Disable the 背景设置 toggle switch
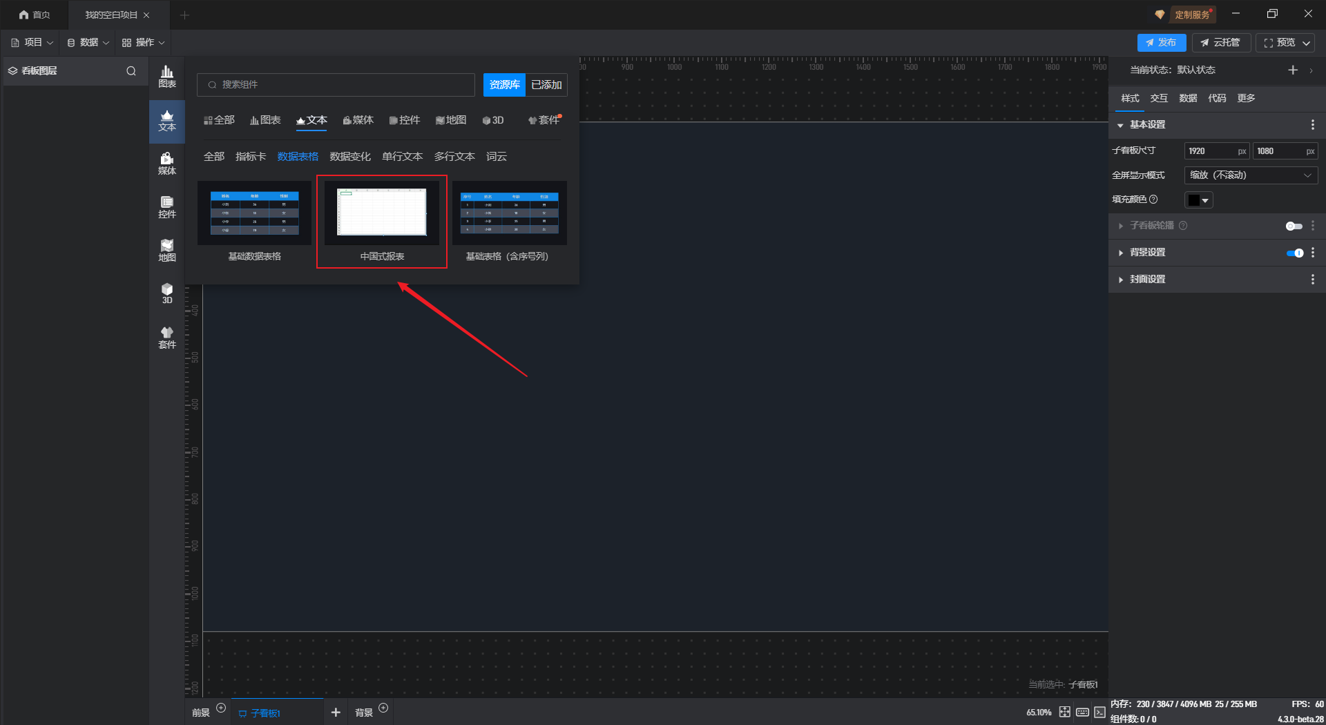Screen dimensions: 1326x725 click(1294, 253)
